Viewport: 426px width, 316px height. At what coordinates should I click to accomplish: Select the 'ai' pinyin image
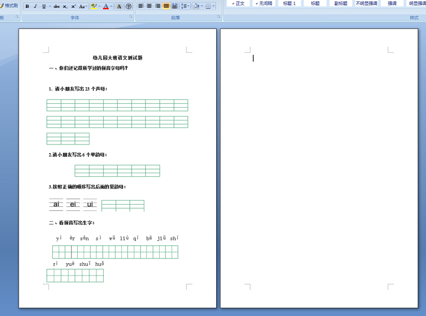(x=56, y=205)
